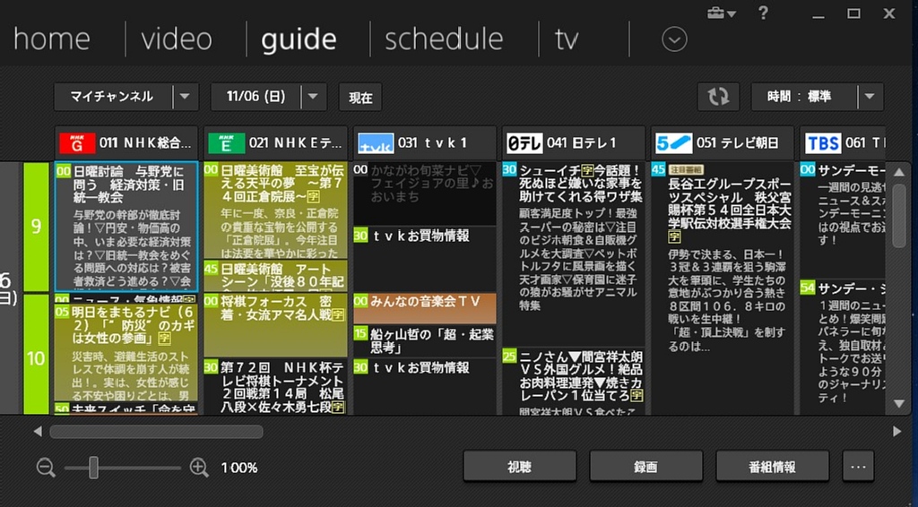Click 051 テレビ朝日 channel header

[723, 142]
